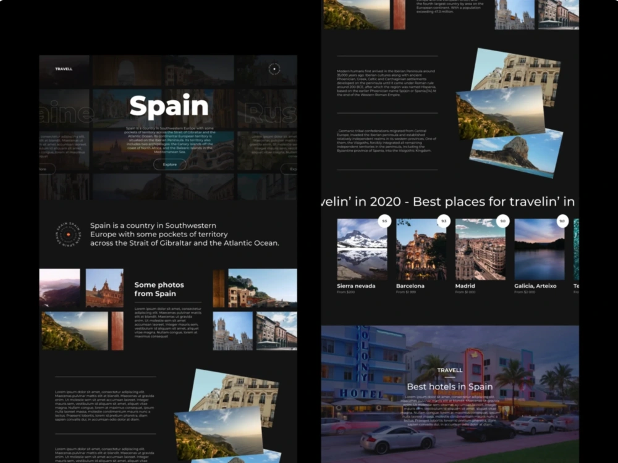
Task: Click Explore on the Russia panel
Action: click(290, 169)
